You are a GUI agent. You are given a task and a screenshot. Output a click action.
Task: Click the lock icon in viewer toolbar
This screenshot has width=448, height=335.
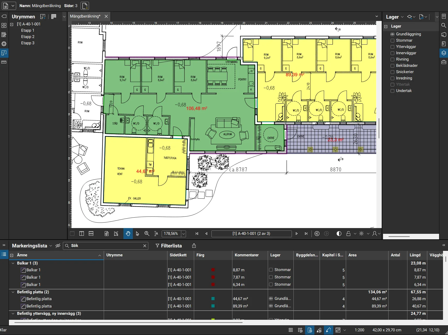(348, 234)
